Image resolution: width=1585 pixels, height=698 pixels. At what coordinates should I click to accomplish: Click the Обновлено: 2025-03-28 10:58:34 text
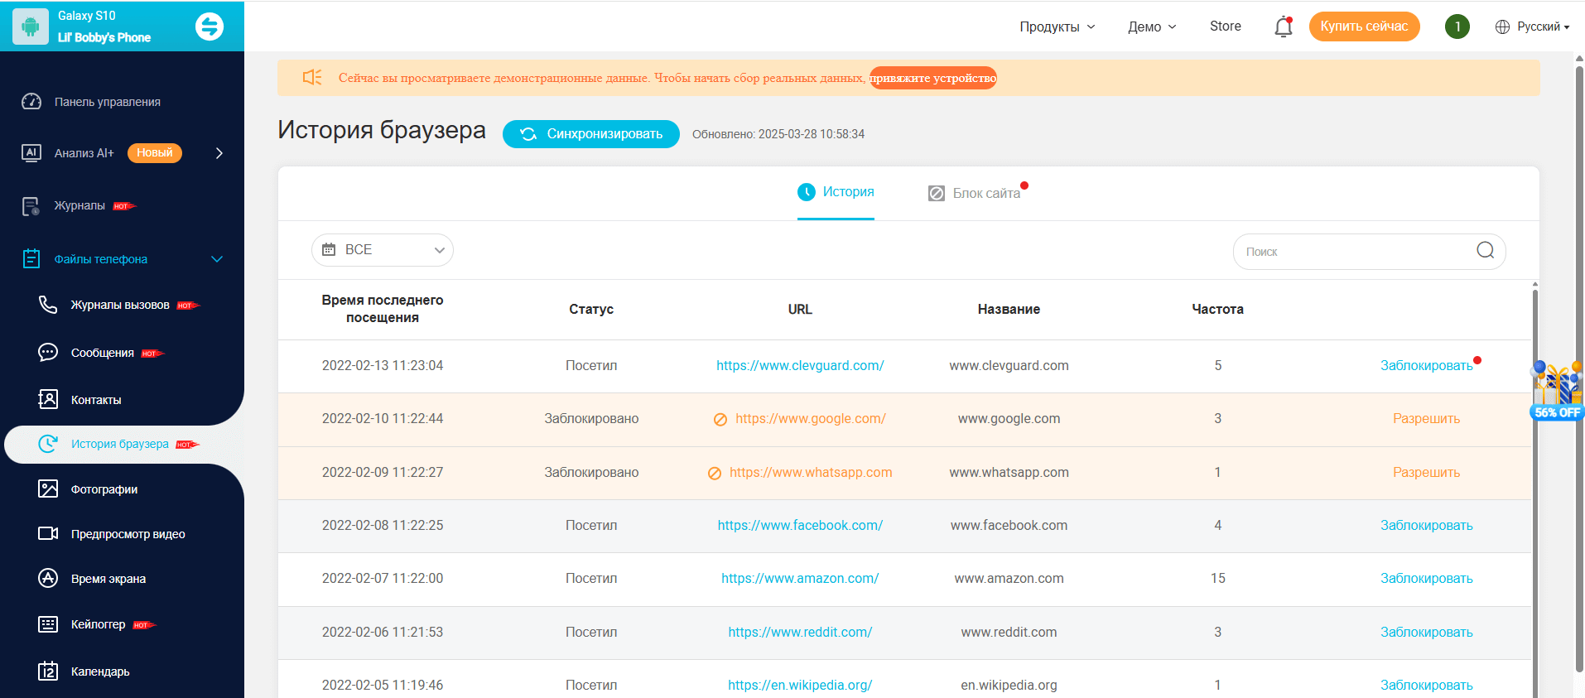[778, 134]
